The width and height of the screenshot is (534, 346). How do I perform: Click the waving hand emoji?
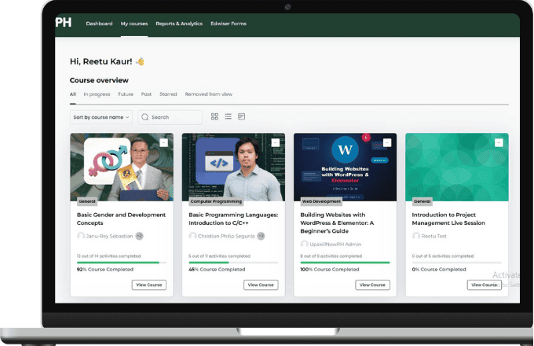point(140,61)
